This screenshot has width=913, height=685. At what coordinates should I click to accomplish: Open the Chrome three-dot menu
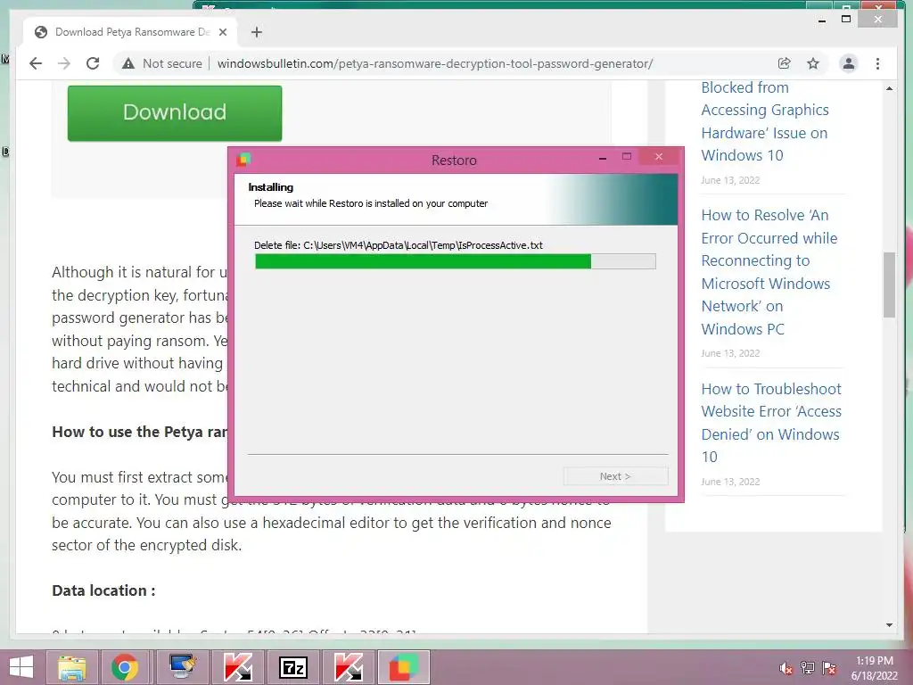point(877,63)
